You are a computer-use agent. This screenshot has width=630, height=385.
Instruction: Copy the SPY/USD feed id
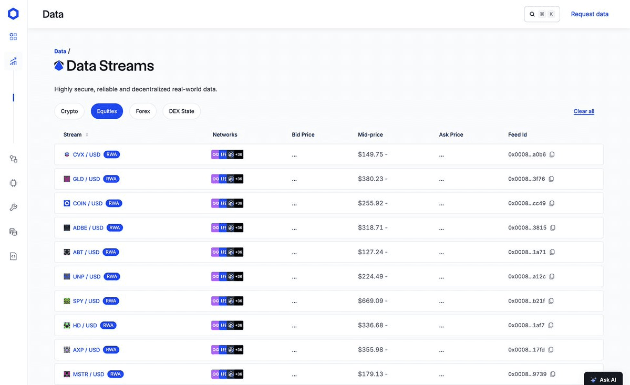(x=552, y=300)
